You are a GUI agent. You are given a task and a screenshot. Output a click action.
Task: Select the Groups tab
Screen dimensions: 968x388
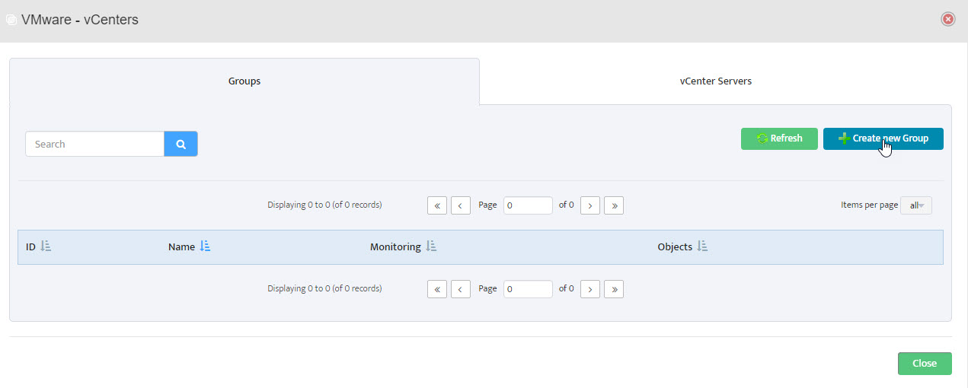[244, 81]
